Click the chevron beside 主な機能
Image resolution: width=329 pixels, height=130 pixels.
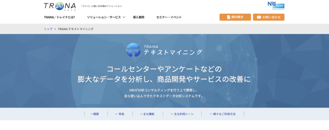click(x=141, y=114)
